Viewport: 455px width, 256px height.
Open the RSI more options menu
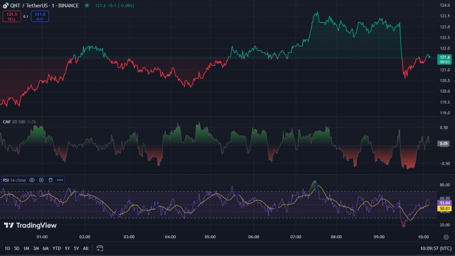click(60, 180)
